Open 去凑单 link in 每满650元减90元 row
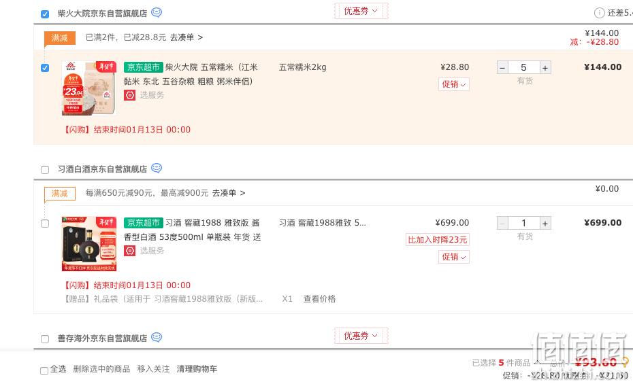Image resolution: width=633 pixels, height=386 pixels. (x=229, y=193)
